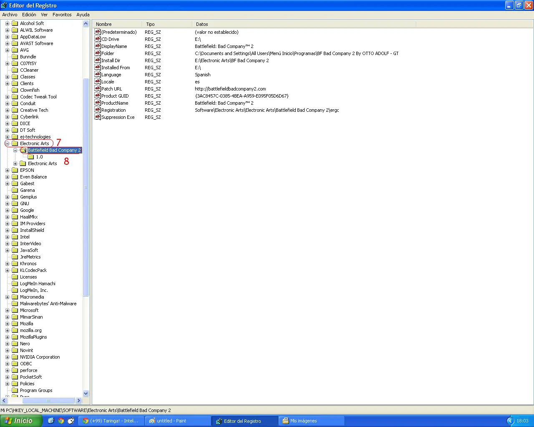Click the Datos column header
The image size is (534, 427).
(x=304, y=24)
